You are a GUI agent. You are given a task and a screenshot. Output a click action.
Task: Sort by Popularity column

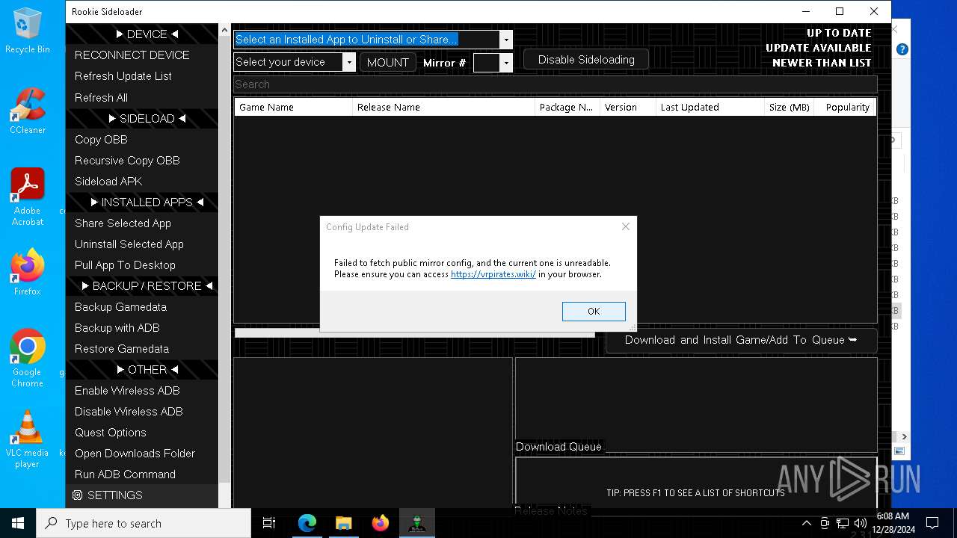[x=846, y=107]
